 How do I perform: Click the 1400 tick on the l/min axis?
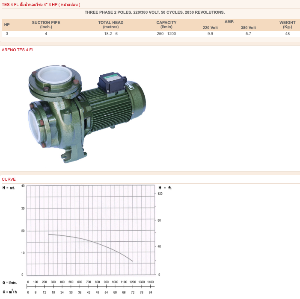150,282
